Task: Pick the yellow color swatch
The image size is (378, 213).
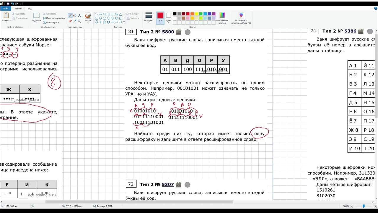Action: click(x=196, y=14)
